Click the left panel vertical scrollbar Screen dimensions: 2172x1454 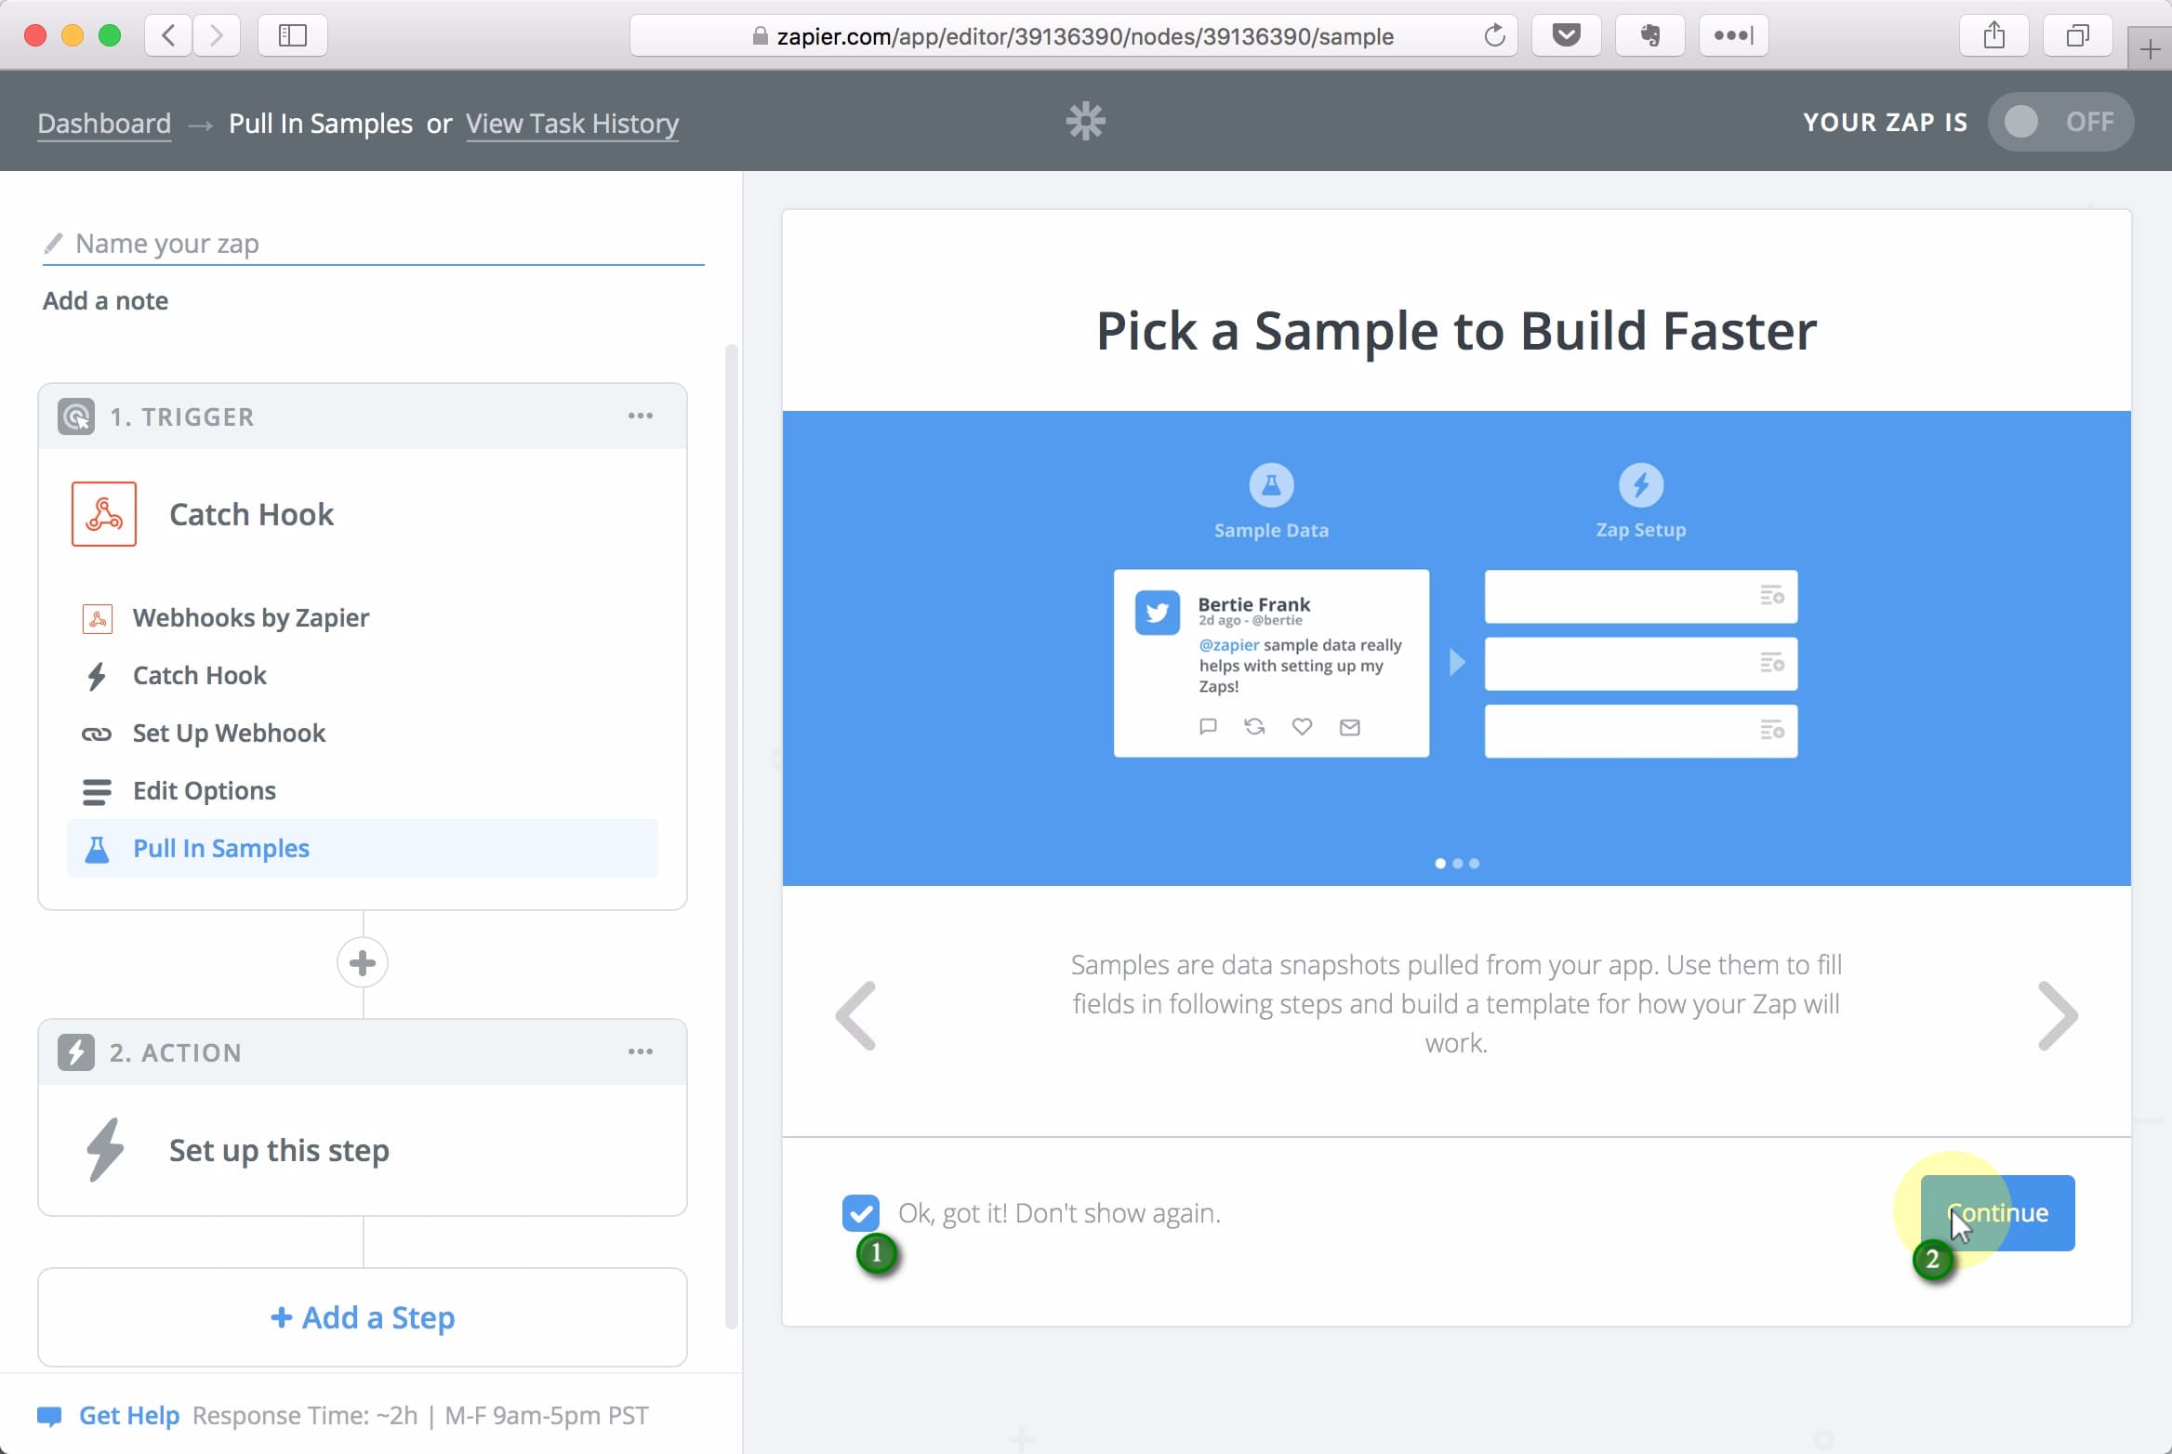[x=732, y=837]
